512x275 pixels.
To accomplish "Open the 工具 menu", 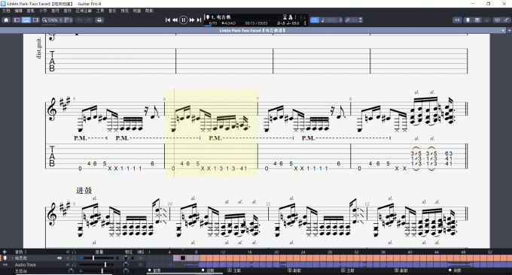I will pos(100,11).
